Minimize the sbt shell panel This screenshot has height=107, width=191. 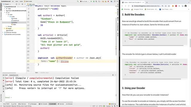[x=115, y=75]
